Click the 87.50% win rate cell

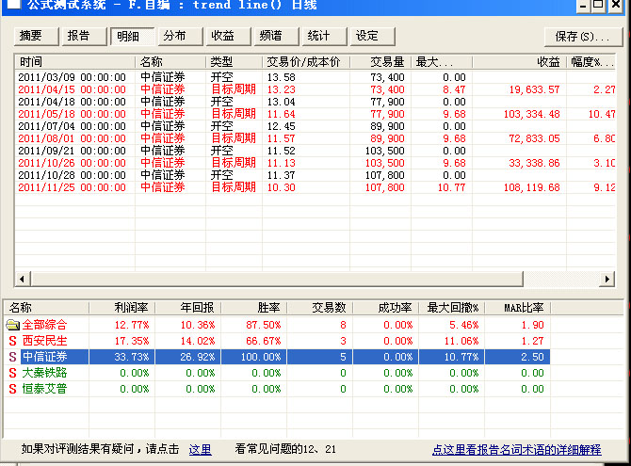pyautogui.click(x=263, y=325)
